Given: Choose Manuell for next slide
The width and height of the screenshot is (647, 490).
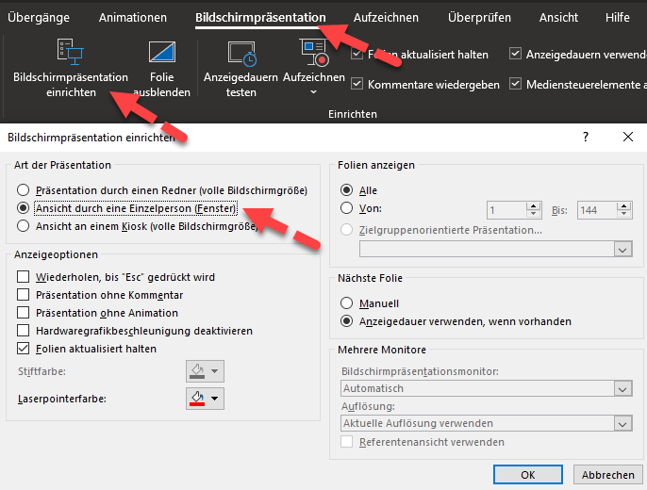Looking at the screenshot, I should pyautogui.click(x=347, y=303).
